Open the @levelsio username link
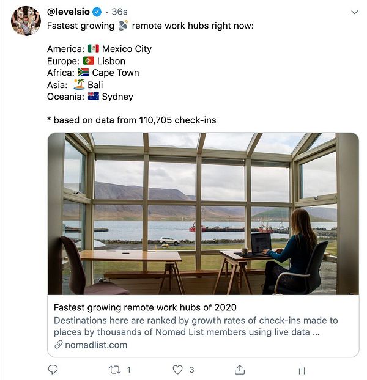This screenshot has height=380, width=367. [68, 12]
